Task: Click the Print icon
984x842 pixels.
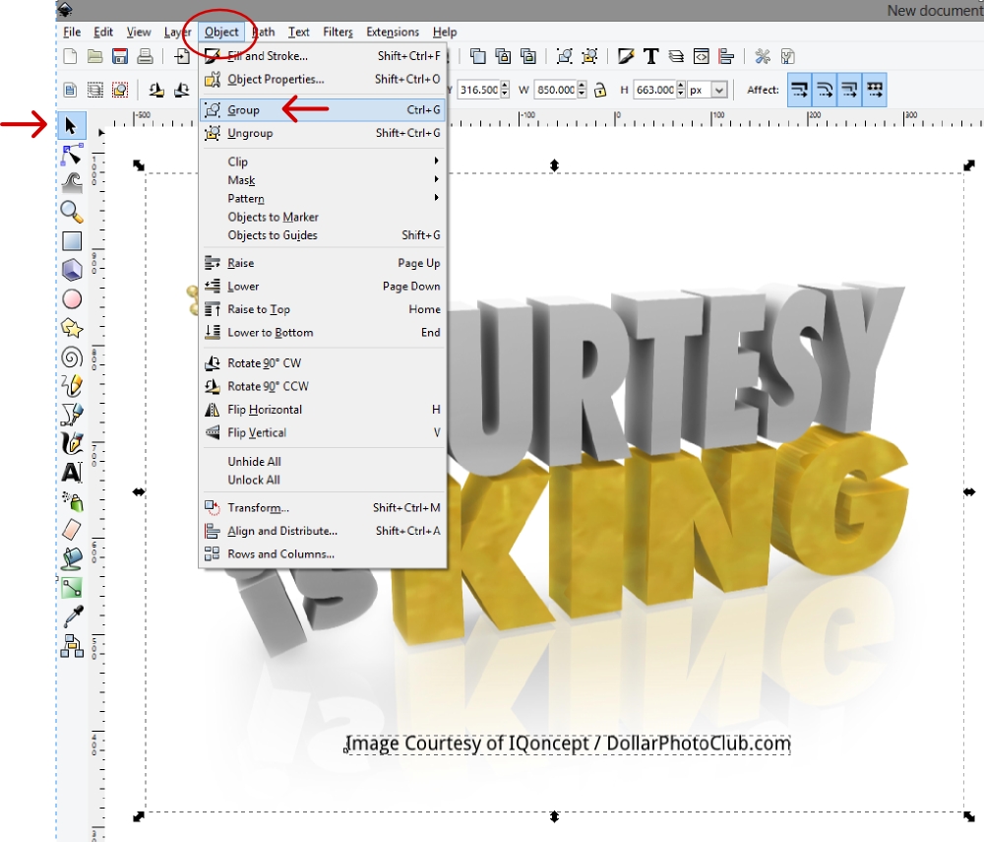Action: (145, 56)
